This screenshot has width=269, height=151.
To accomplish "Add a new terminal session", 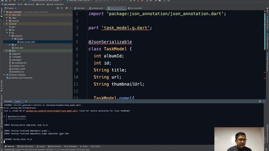I will tap(26, 102).
